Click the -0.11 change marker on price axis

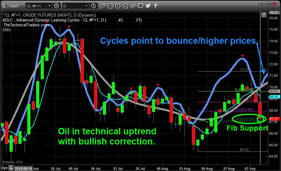pos(274,91)
